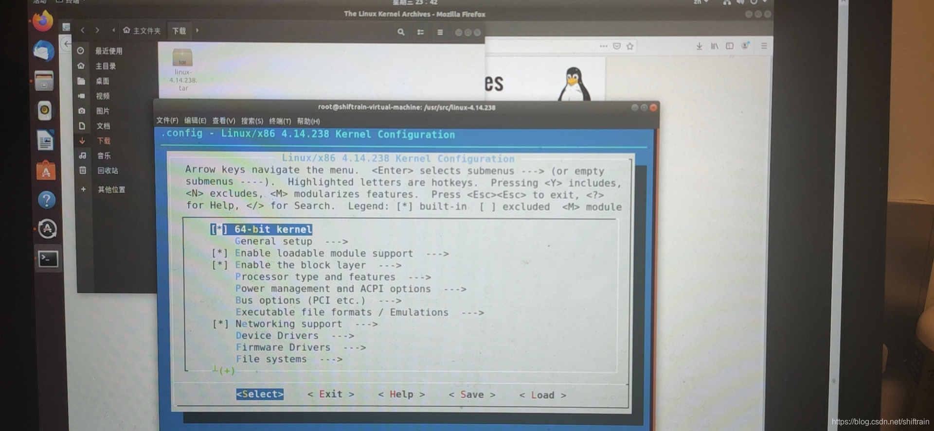Open the terminal 终端(T) menu
The width and height of the screenshot is (934, 431).
(x=280, y=121)
